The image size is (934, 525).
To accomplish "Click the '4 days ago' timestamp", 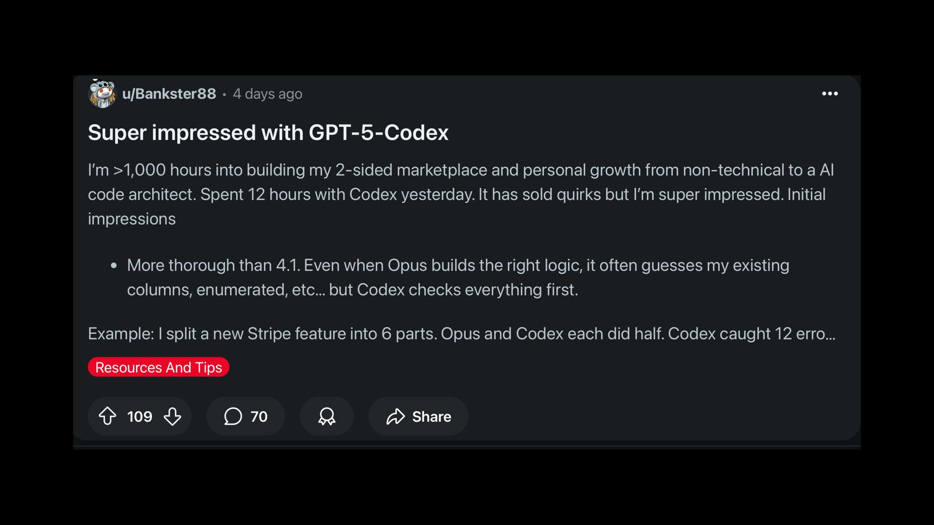I will click(x=268, y=93).
